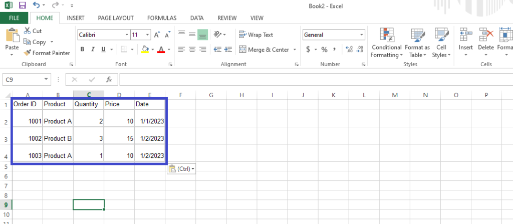Center text horizontally in cell
513x224 pixels.
192,50
